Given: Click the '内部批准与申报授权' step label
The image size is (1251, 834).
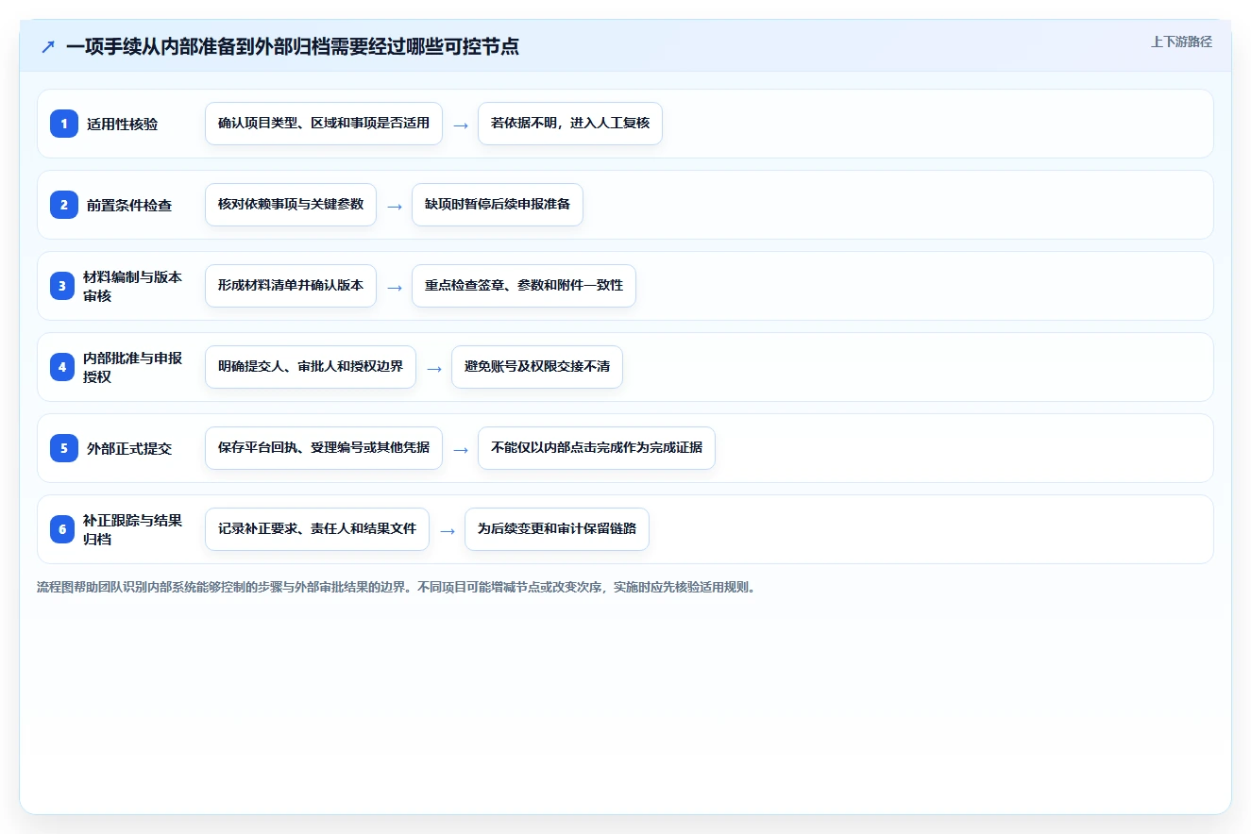Looking at the screenshot, I should pyautogui.click(x=133, y=367).
